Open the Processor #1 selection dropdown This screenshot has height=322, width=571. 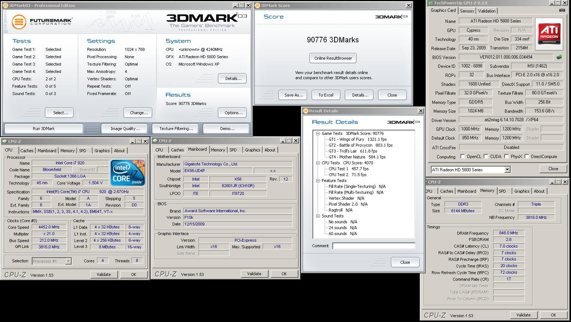pyautogui.click(x=68, y=261)
